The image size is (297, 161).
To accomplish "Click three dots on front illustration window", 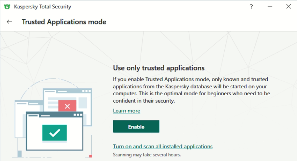I will [78, 115].
